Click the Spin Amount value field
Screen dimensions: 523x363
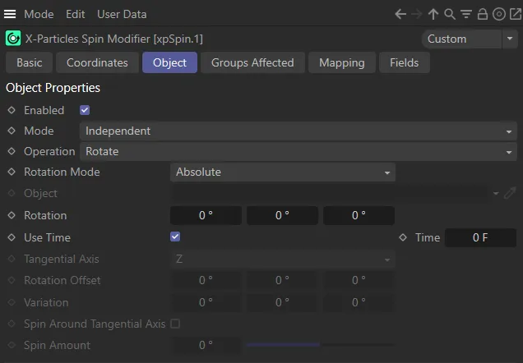206,346
